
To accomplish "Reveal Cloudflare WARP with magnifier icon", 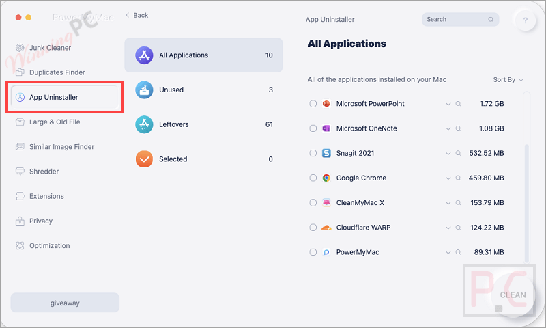I will [x=458, y=228].
